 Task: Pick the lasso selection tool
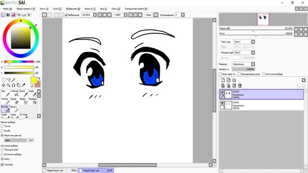9,80
